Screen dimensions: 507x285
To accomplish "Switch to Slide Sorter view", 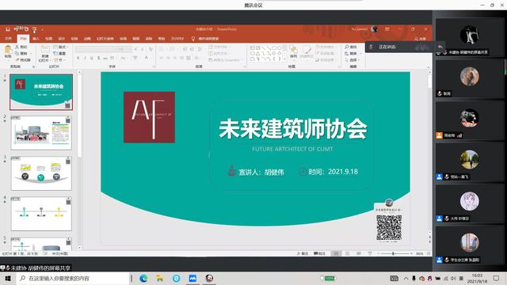I will click(347, 253).
